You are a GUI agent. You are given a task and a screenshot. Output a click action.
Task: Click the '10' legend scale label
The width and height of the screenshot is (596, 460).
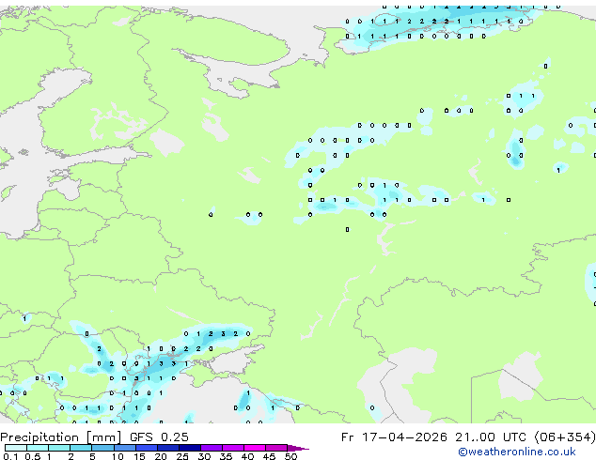point(118,456)
